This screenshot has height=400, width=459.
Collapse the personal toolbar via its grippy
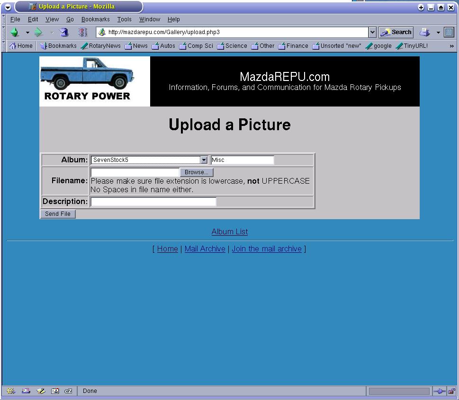point(4,46)
